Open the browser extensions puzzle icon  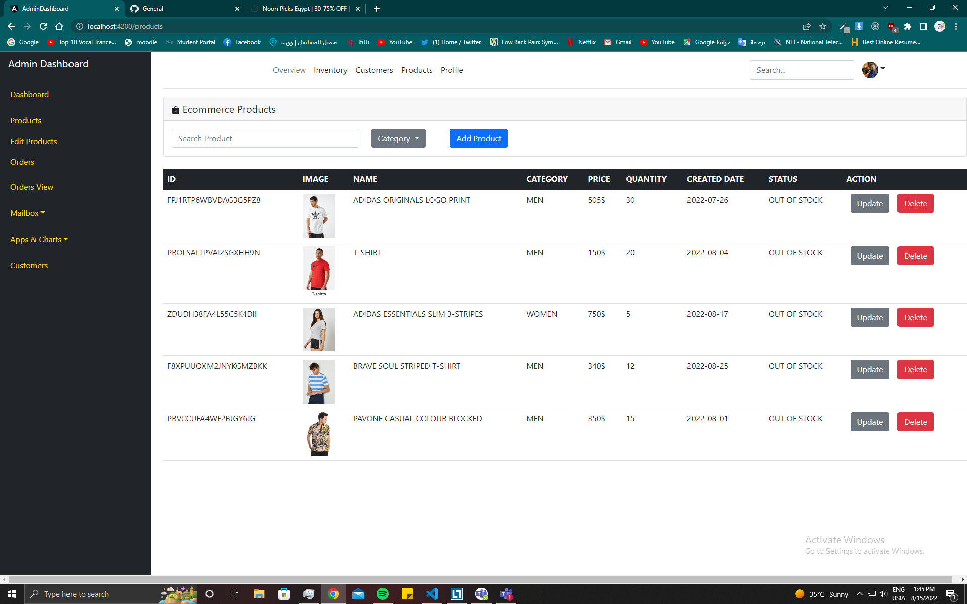(x=908, y=26)
